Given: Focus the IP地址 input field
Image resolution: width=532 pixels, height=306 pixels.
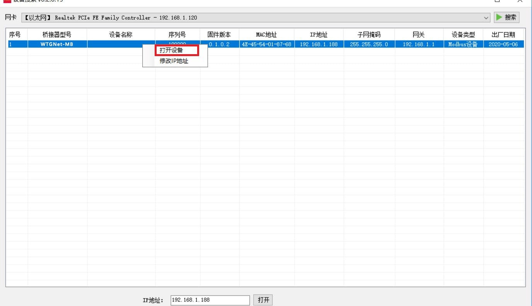Looking at the screenshot, I should 210,300.
